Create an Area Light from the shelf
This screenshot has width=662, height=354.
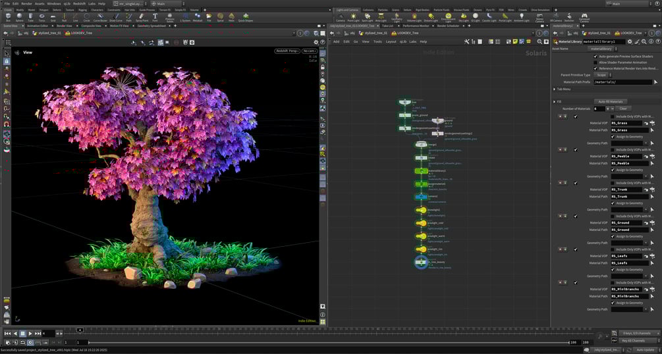(381, 17)
